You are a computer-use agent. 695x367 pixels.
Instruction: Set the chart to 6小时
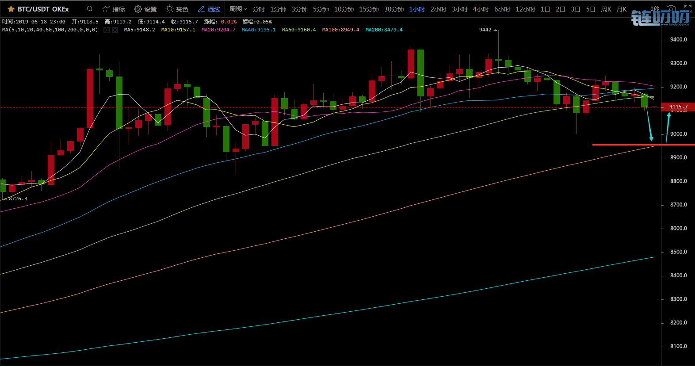click(502, 9)
